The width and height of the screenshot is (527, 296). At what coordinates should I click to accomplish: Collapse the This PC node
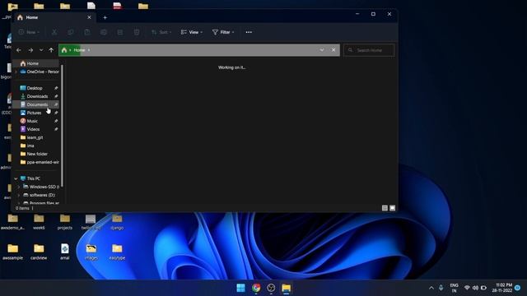(x=16, y=178)
